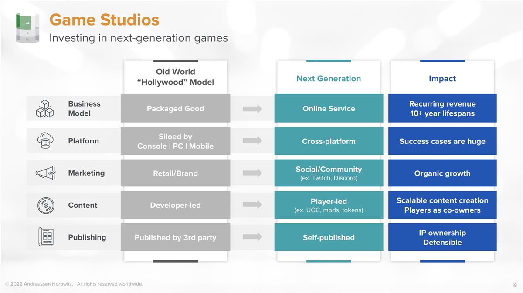Screen dimensions: 523x293
Task: Click the layered cylinder logo at top left
Action: [x=27, y=28]
